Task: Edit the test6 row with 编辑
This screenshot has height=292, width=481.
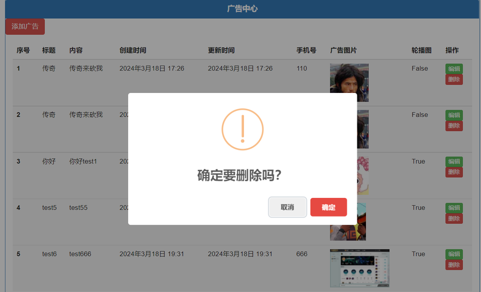Action: pos(454,254)
